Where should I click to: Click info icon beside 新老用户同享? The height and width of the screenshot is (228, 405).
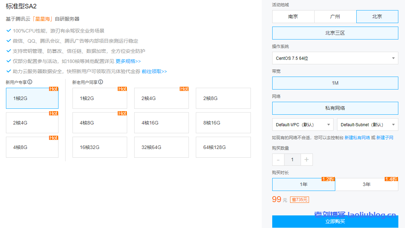tap(101, 82)
